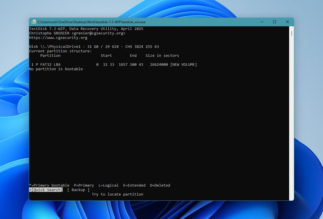The image size is (323, 219).
Task: Close the testdisk_win.exe window
Action: click(287, 22)
